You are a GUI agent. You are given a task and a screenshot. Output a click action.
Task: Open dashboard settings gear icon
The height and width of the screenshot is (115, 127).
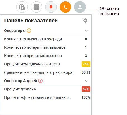point(85,21)
